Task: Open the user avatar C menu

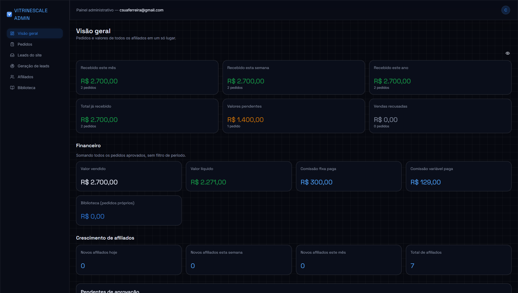Action: 505,10
